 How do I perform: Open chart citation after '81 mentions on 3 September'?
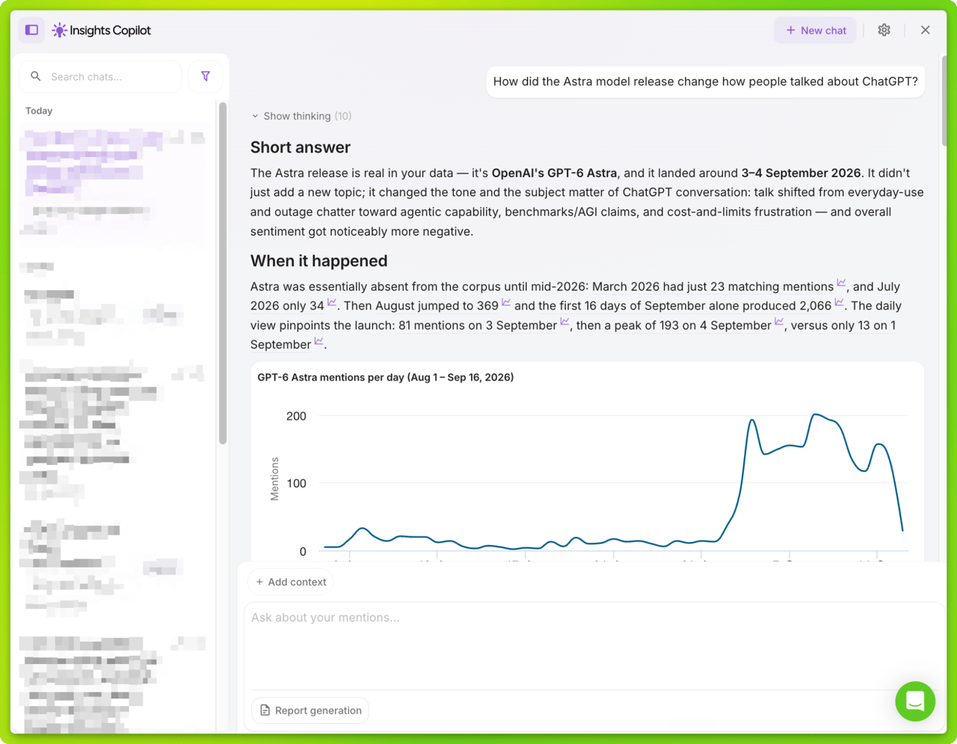[564, 322]
